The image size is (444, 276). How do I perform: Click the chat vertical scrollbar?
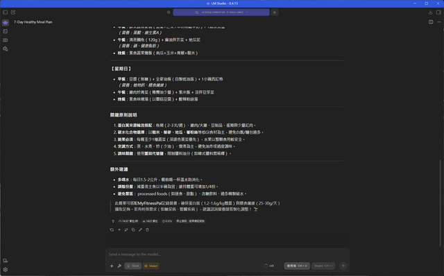coord(440,202)
